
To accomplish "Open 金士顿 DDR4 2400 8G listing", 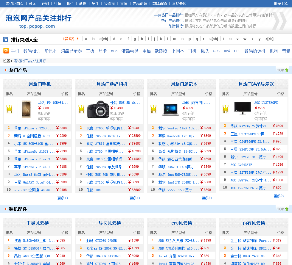I will (251, 256).
